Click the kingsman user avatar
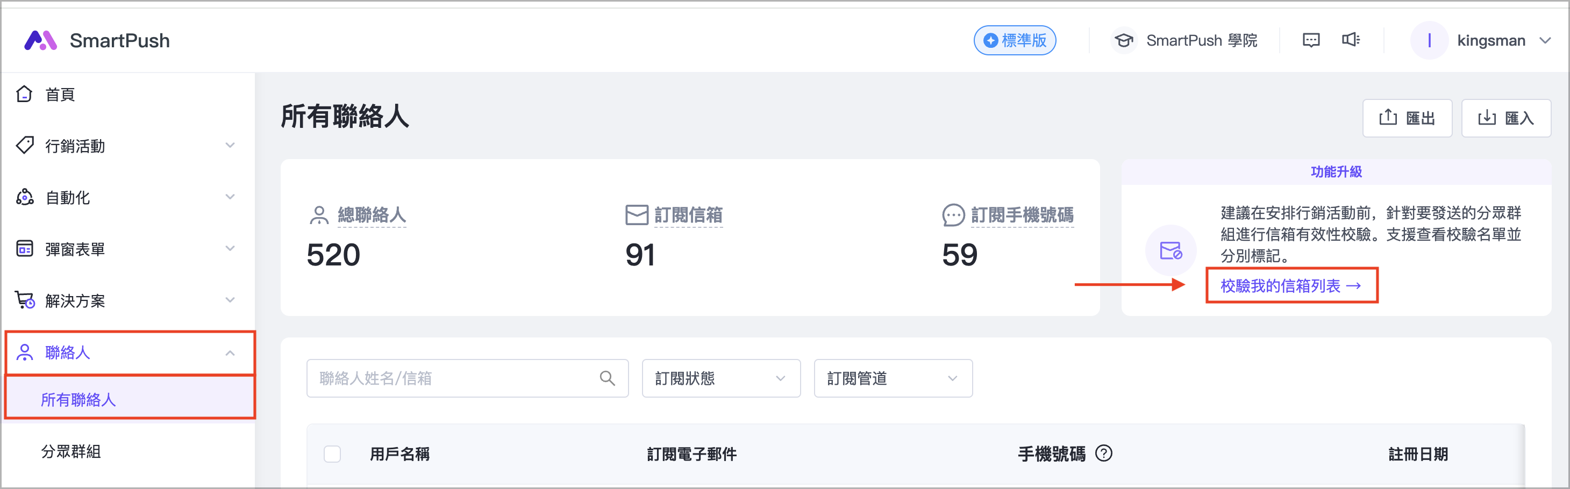Image resolution: width=1570 pixels, height=489 pixels. 1429,41
